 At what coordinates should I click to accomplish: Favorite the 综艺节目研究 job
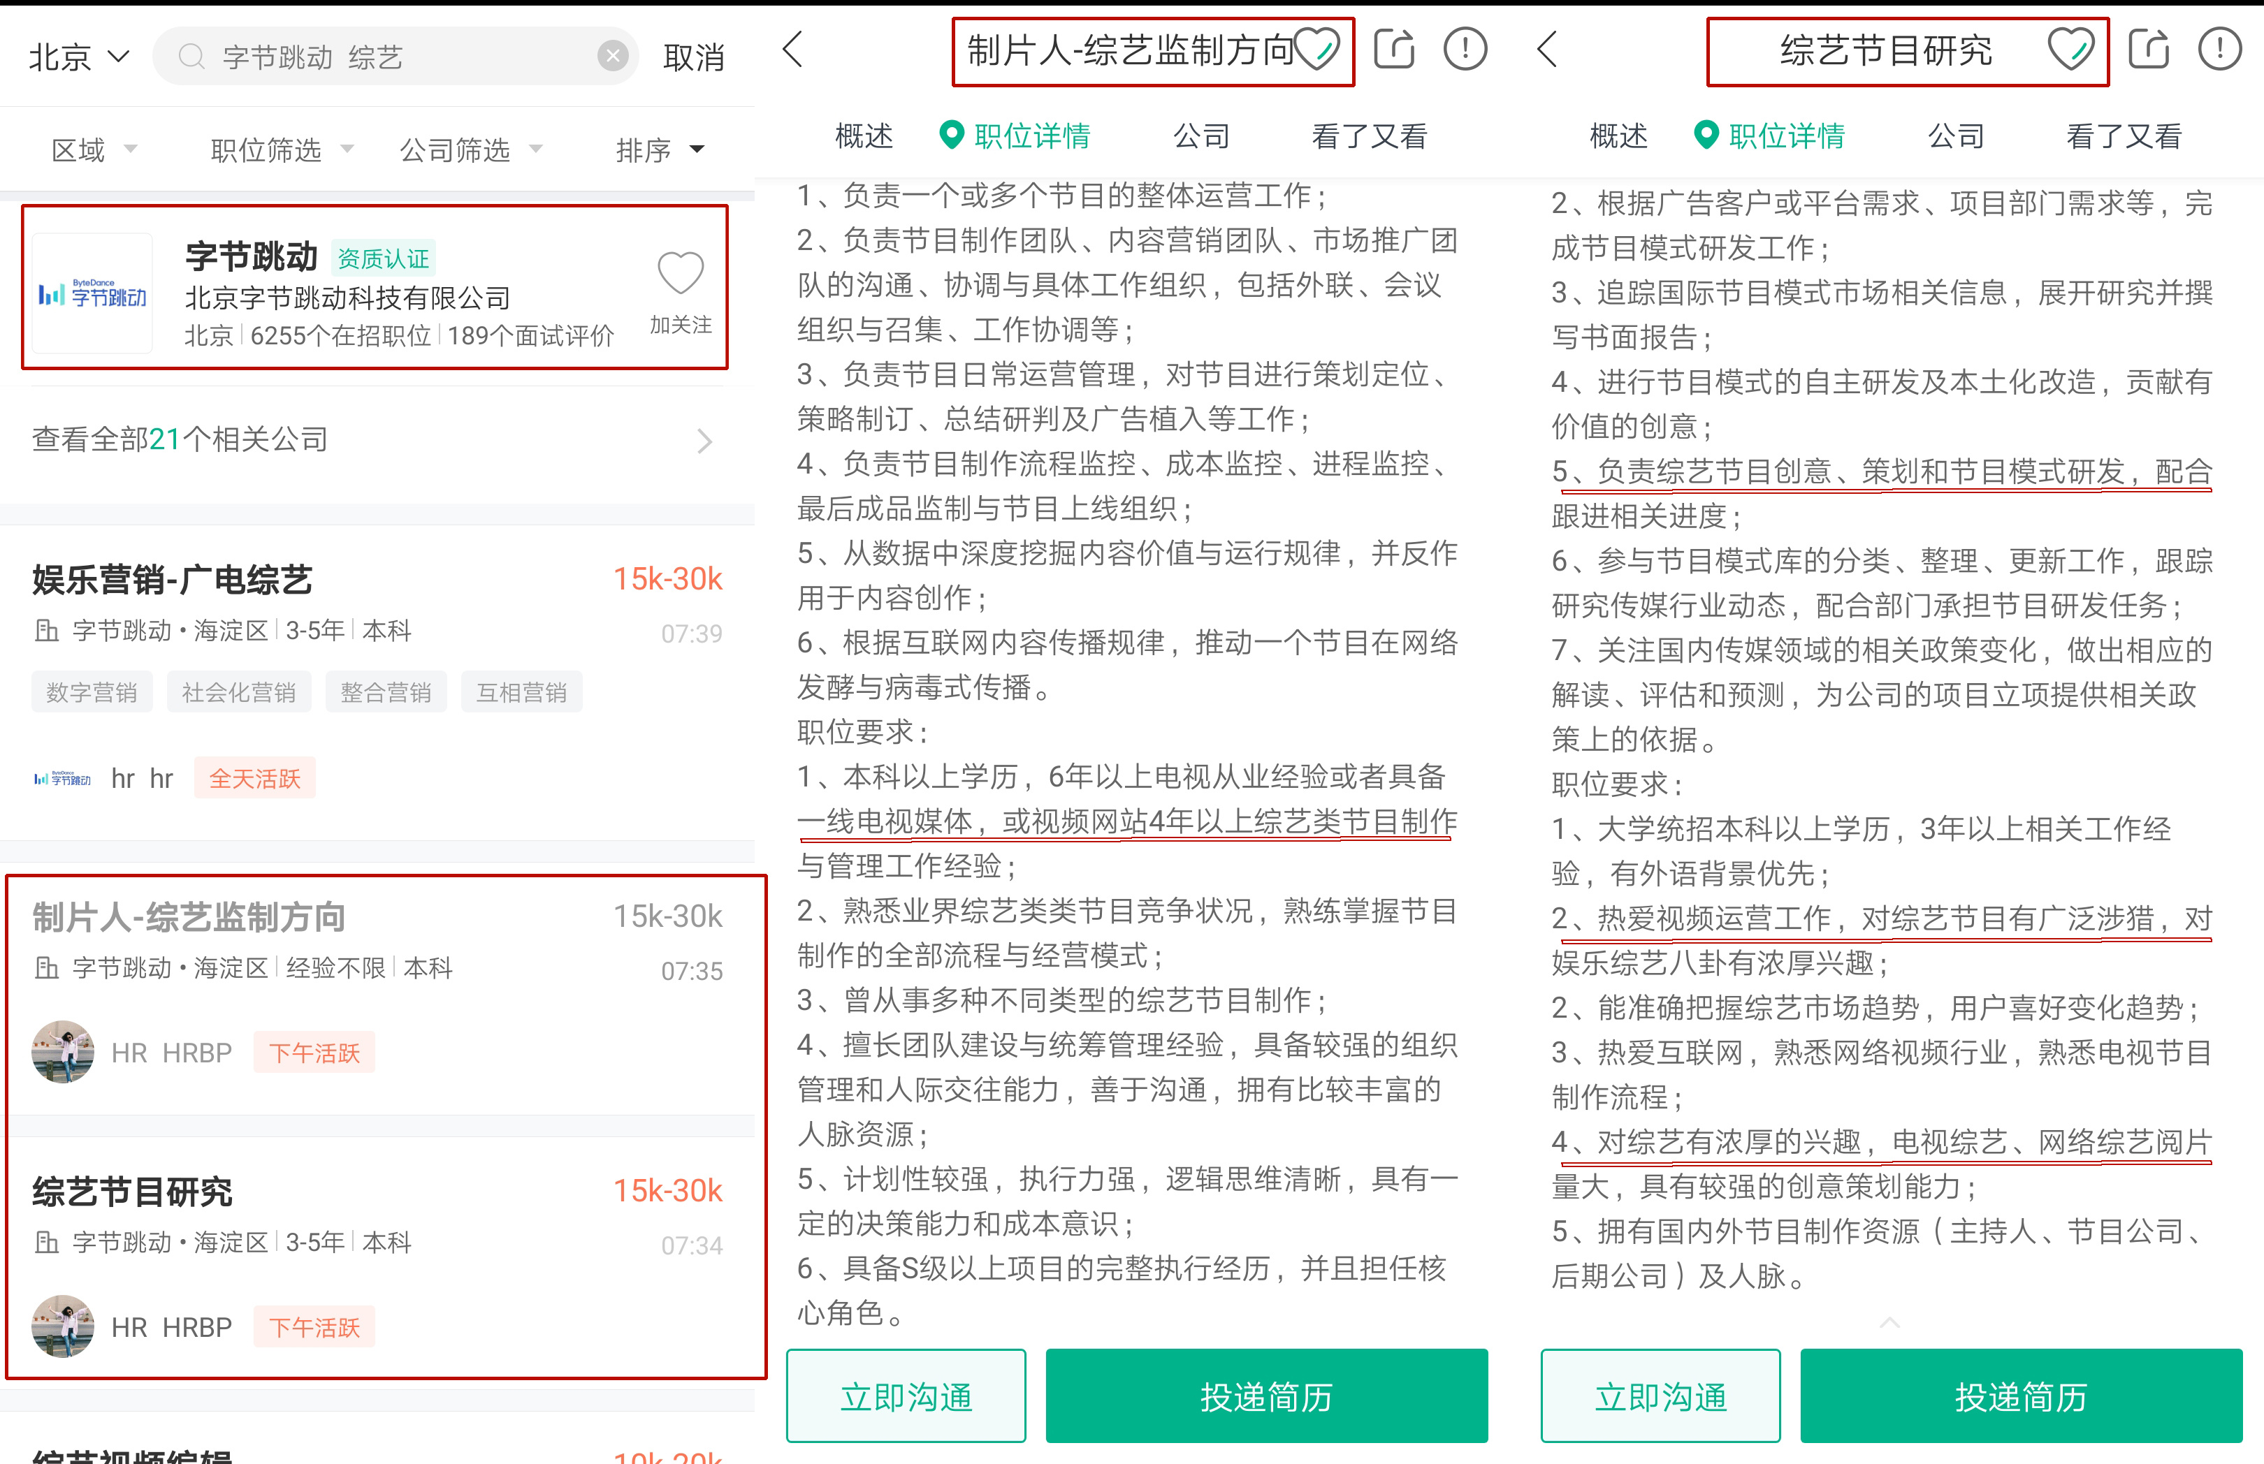(x=2070, y=50)
